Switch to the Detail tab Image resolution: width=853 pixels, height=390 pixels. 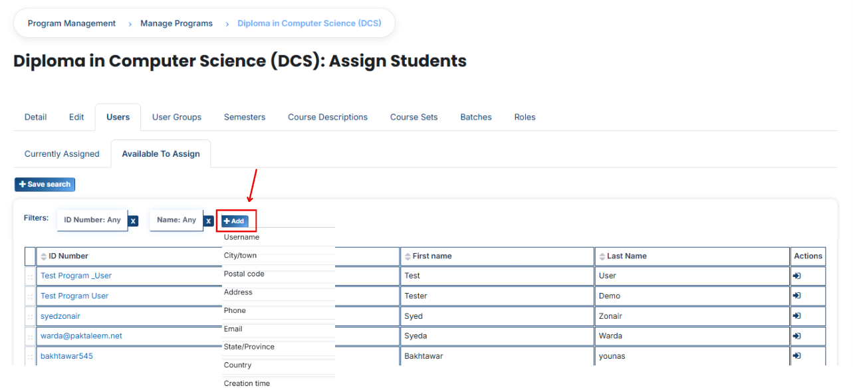point(35,117)
